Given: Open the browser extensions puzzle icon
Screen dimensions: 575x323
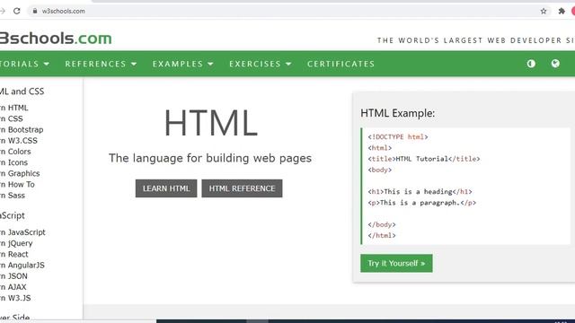Looking at the screenshot, I should click(x=562, y=12).
